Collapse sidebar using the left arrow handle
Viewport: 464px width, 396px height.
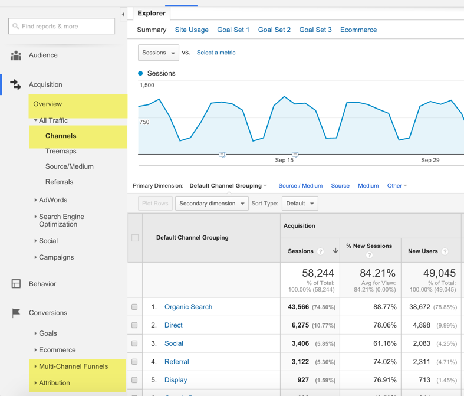123,14
